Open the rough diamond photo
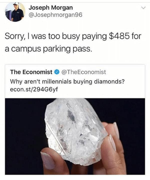This screenshot has width=150, height=180. point(75,136)
